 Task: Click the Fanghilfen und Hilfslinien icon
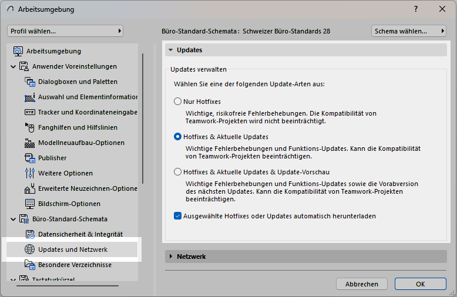pyautogui.click(x=30, y=127)
